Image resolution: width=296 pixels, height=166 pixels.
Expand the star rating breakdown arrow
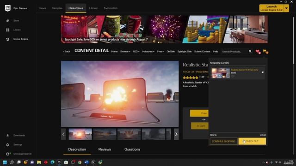(200, 77)
